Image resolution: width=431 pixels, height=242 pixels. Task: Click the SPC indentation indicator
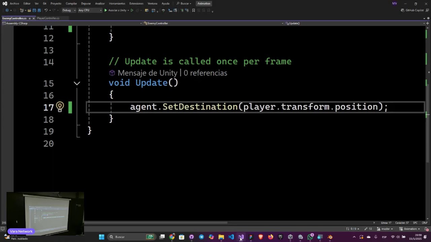tap(415, 223)
